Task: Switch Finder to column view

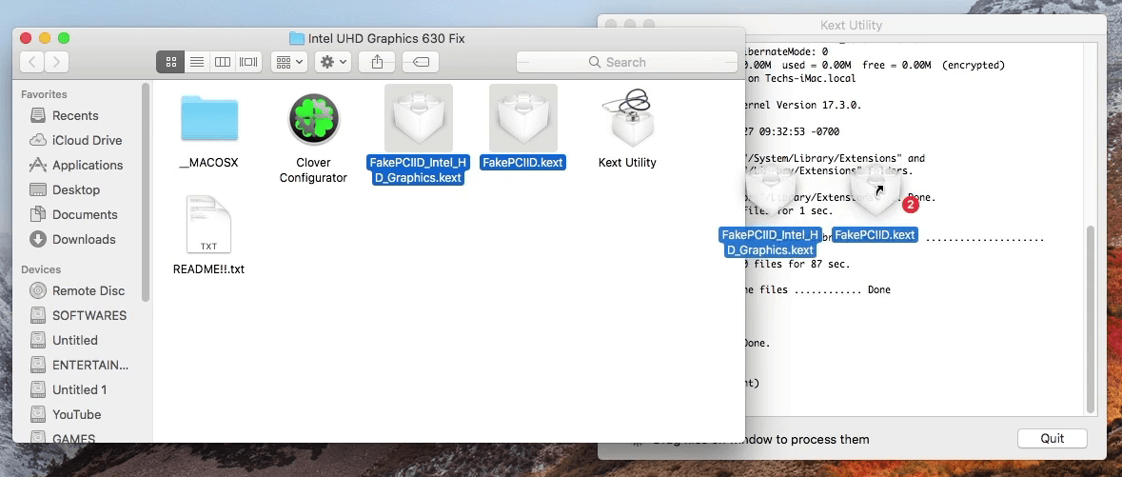Action: [223, 62]
